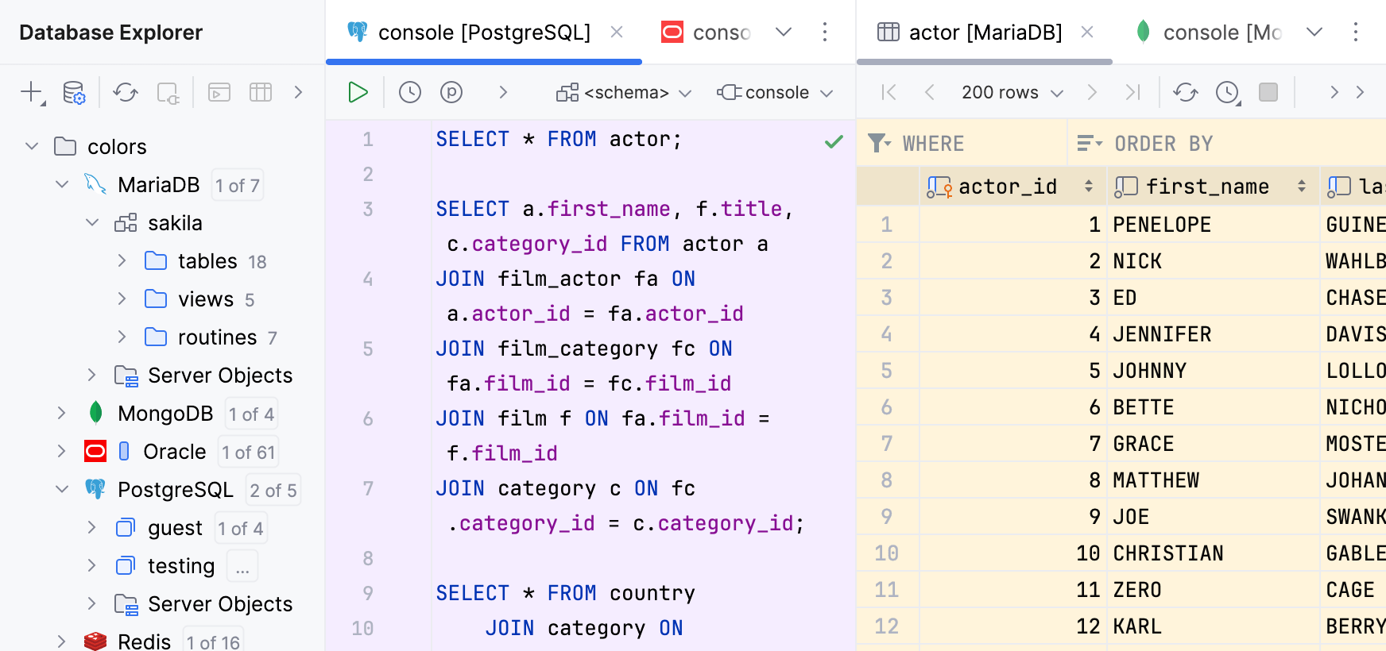Image resolution: width=1386 pixels, height=651 pixels.
Task: Open query history clock icon
Action: 409,92
